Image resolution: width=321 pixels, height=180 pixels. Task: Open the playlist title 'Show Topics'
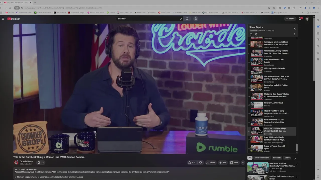tap(256, 27)
